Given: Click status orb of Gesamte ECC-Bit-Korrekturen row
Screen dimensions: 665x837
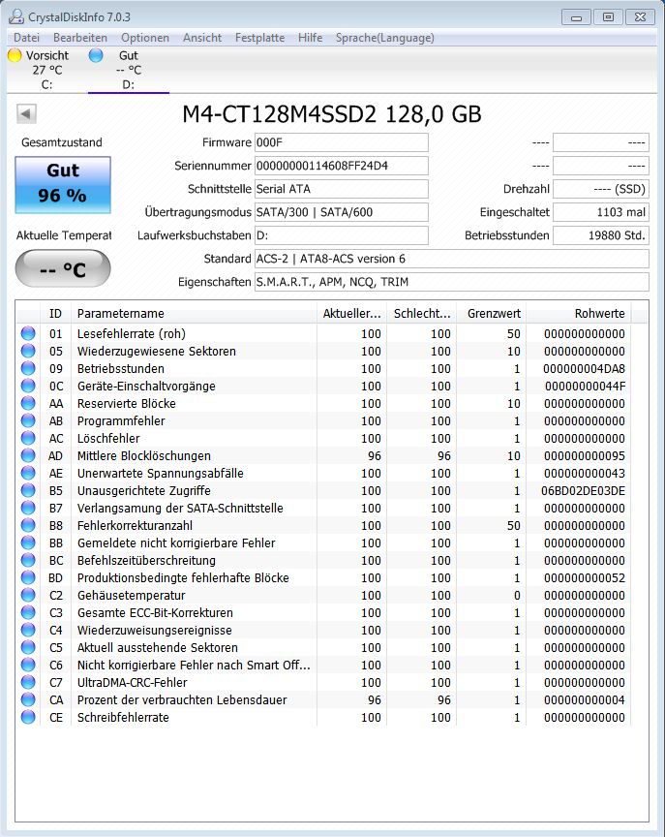Looking at the screenshot, I should [28, 612].
